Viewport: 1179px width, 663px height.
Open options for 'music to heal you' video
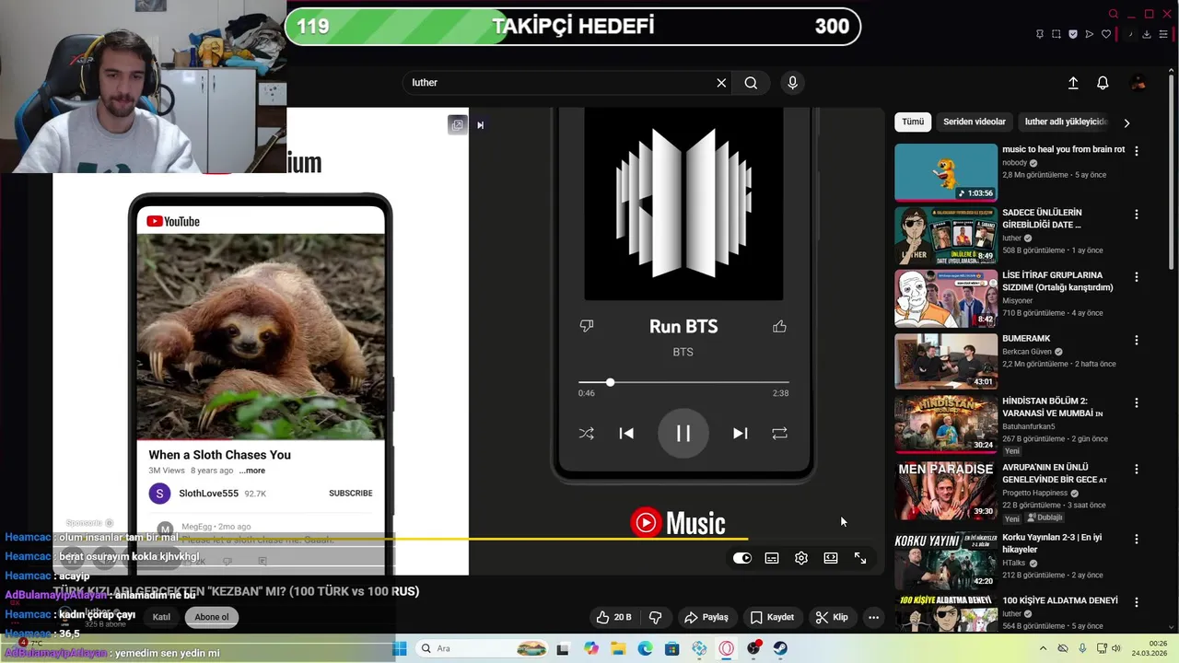(x=1136, y=150)
